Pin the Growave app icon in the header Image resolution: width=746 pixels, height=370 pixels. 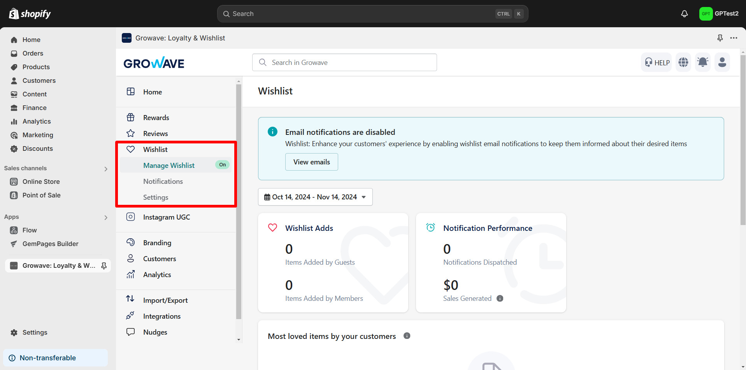pyautogui.click(x=720, y=38)
